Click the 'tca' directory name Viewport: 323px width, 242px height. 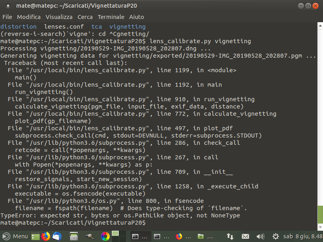click(x=96, y=27)
